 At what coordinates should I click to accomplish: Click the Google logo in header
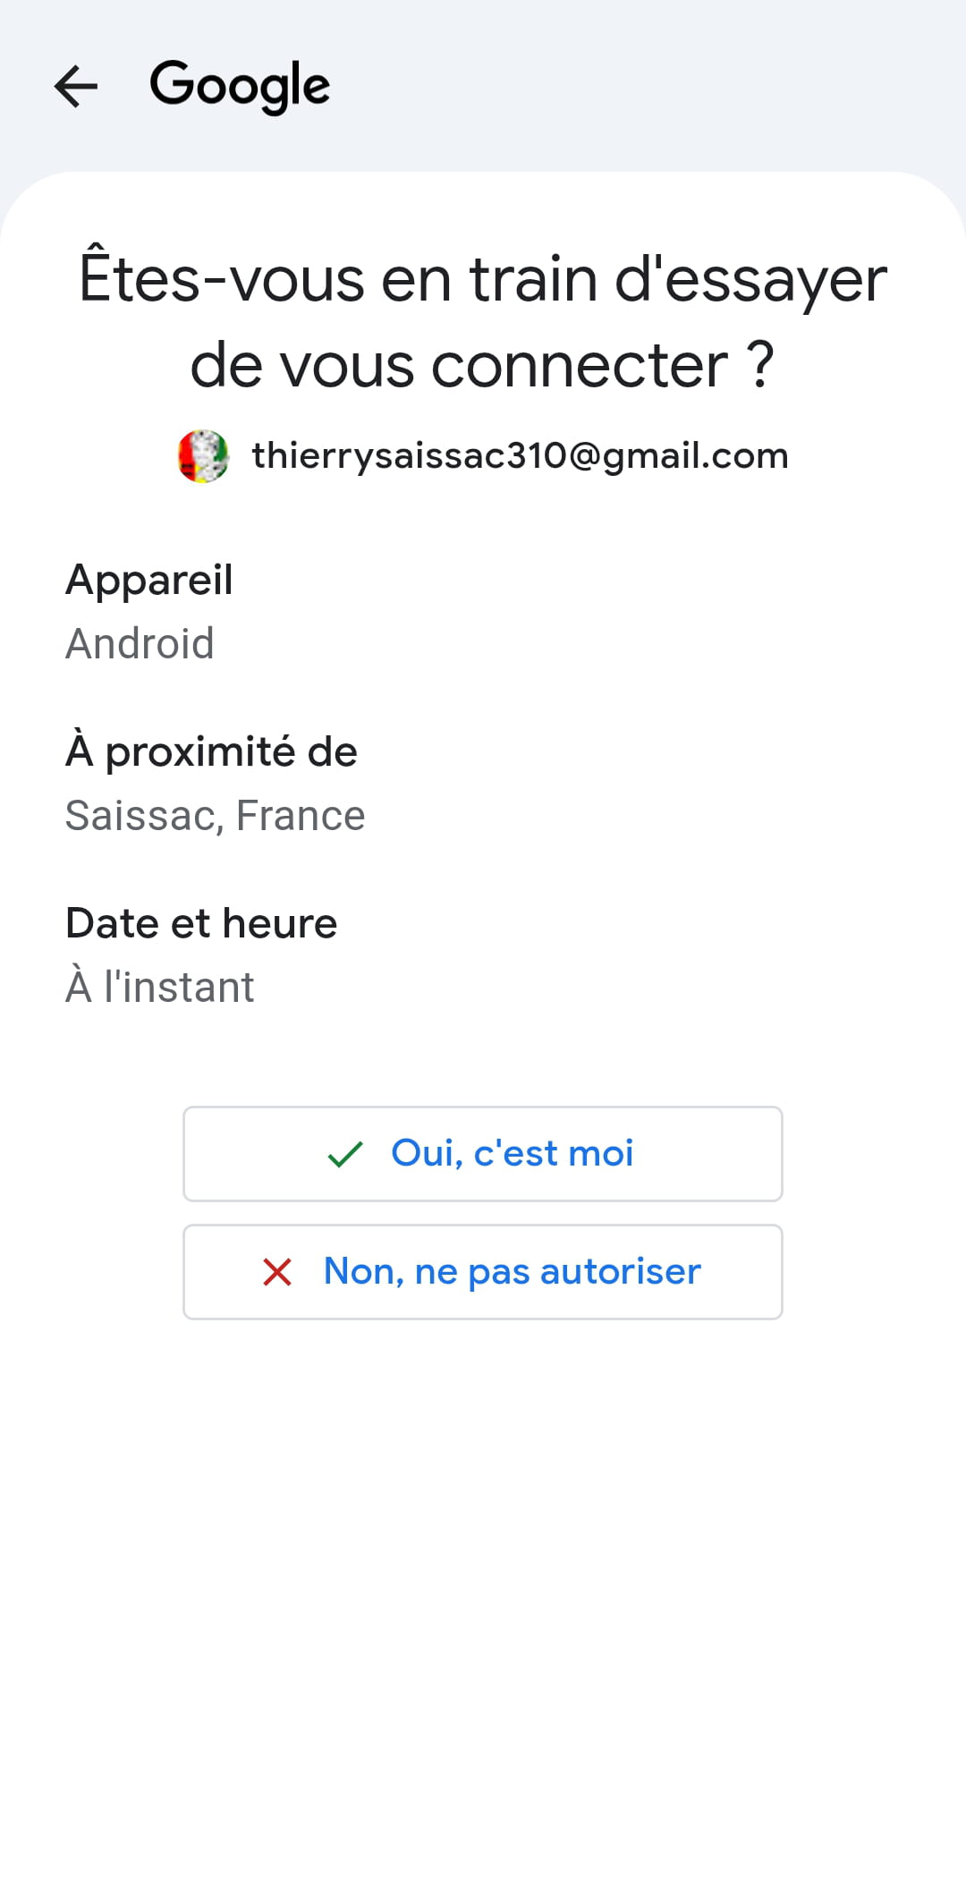pyautogui.click(x=240, y=86)
